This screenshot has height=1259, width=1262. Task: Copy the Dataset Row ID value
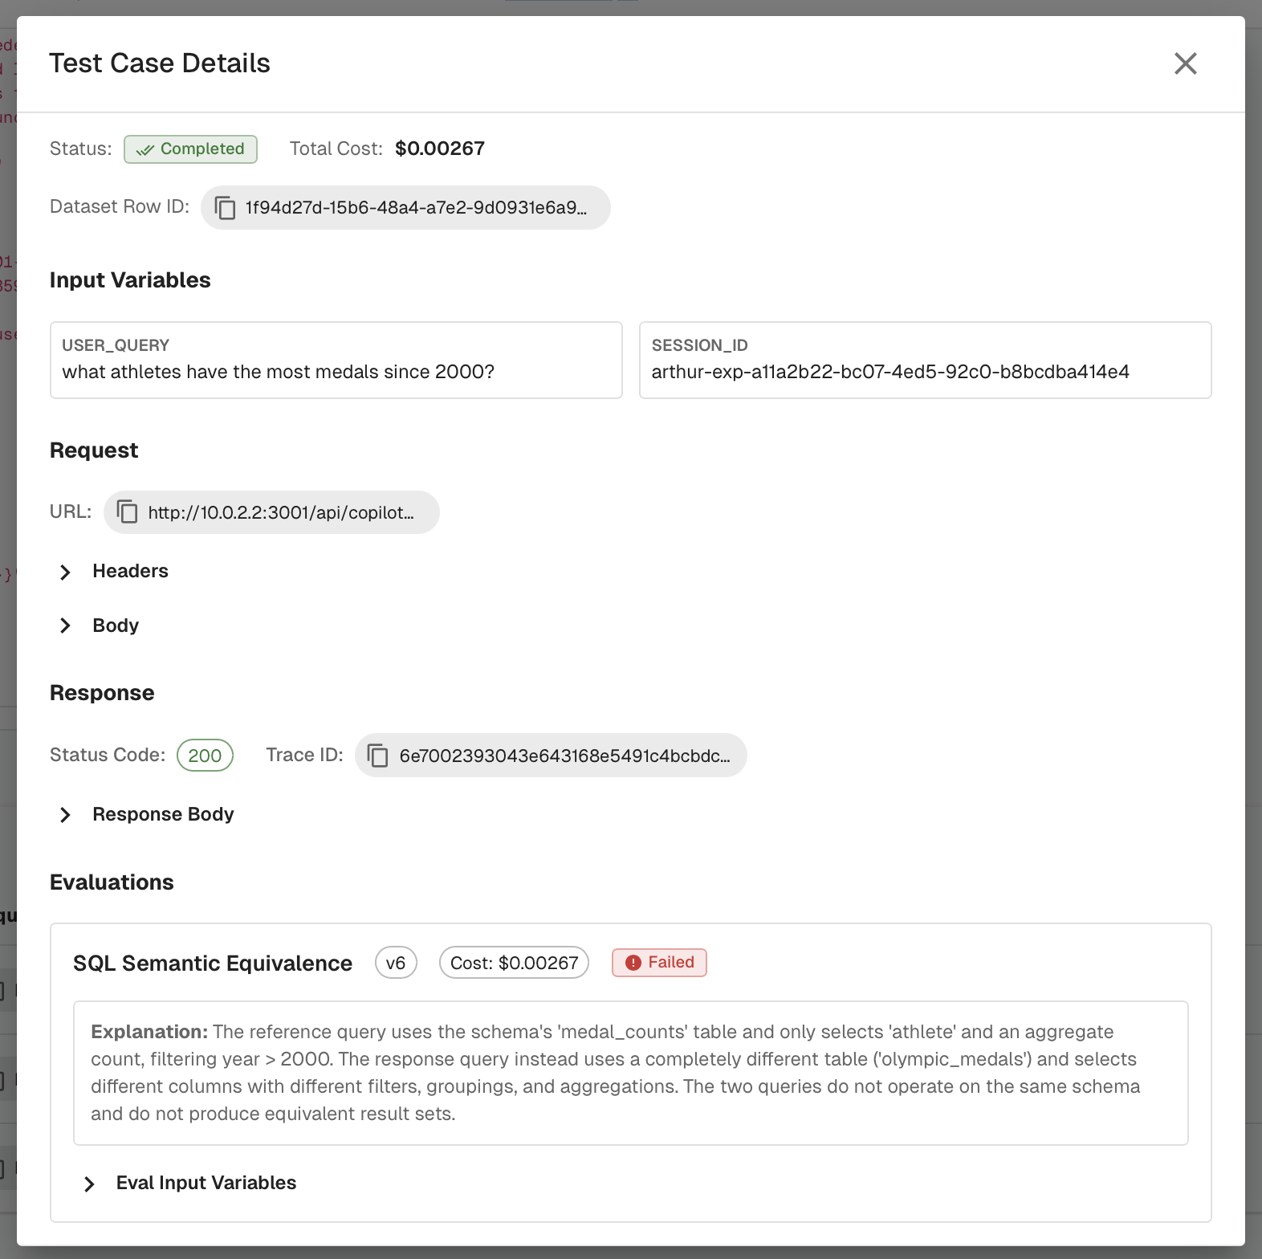click(226, 208)
